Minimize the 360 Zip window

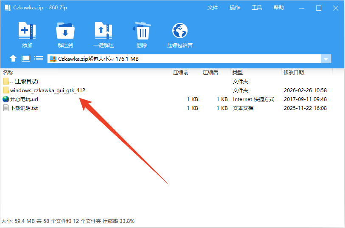(x=302, y=8)
